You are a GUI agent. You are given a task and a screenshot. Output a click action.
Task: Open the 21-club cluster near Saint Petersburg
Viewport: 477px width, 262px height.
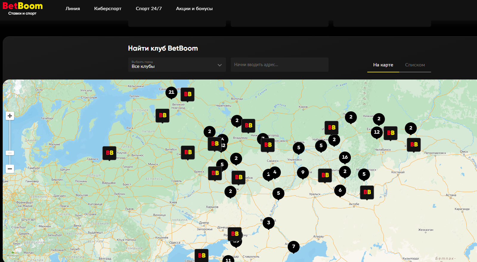tap(171, 92)
